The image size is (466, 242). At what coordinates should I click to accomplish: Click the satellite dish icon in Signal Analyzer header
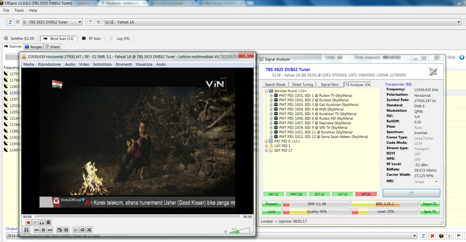coord(433,71)
